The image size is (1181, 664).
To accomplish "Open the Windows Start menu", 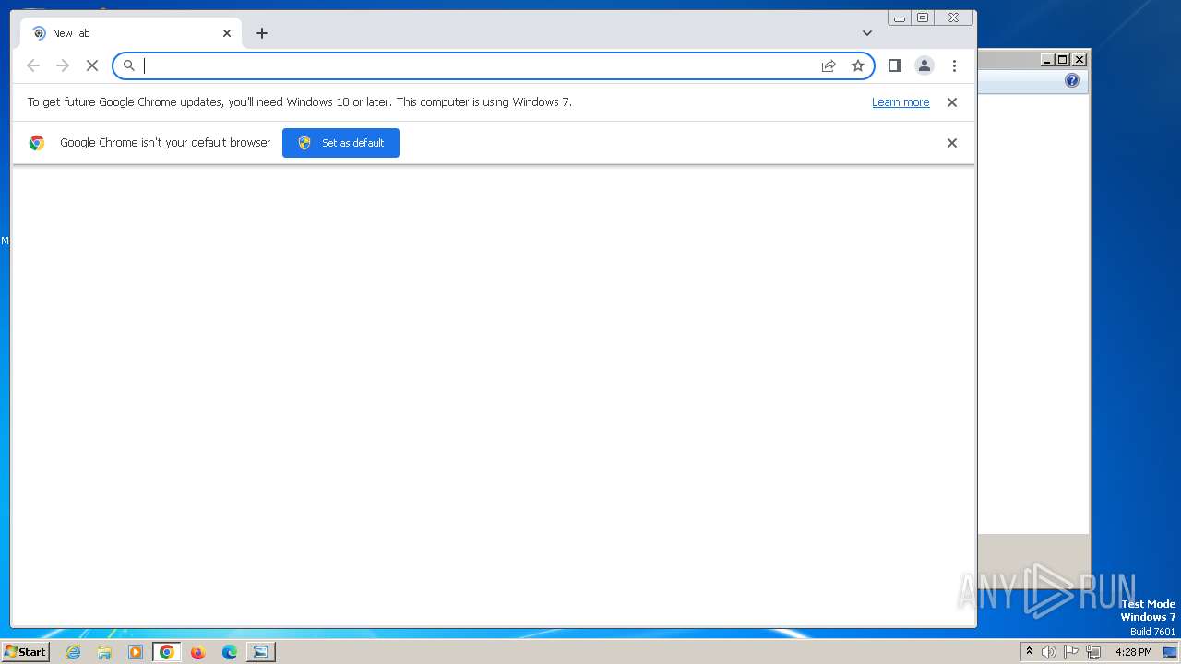I will point(26,652).
